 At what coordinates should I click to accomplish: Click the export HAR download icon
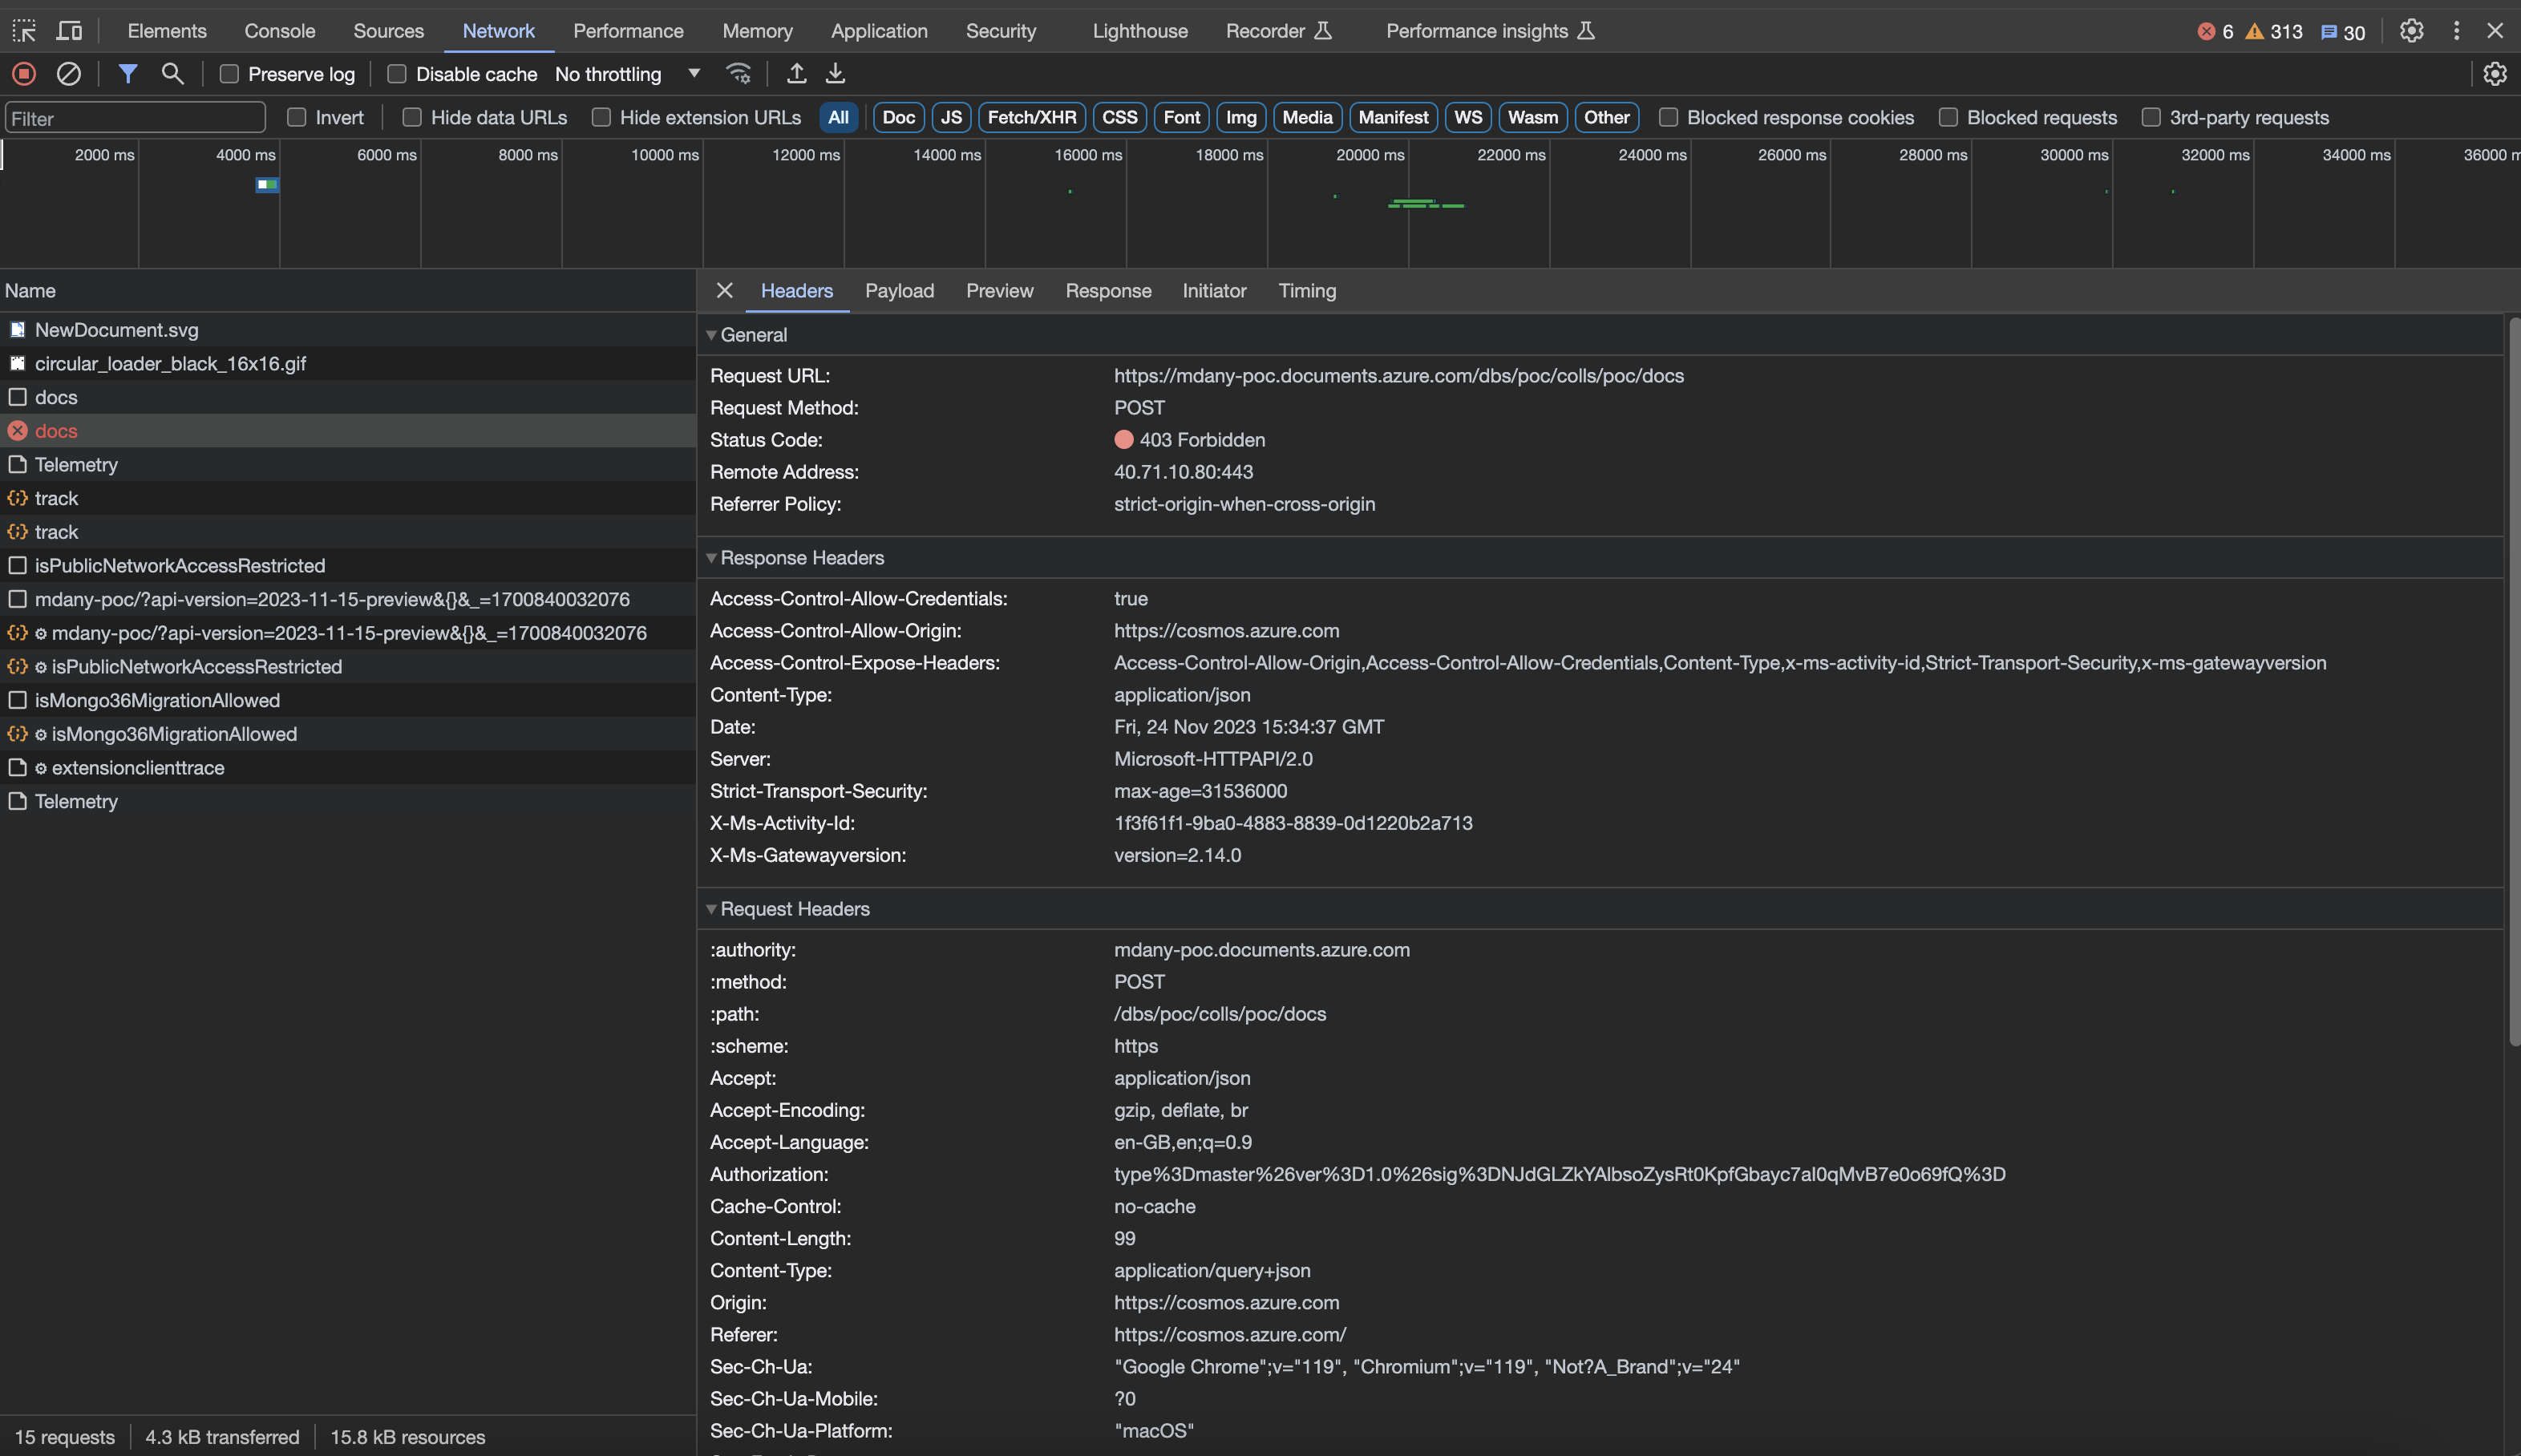click(835, 73)
